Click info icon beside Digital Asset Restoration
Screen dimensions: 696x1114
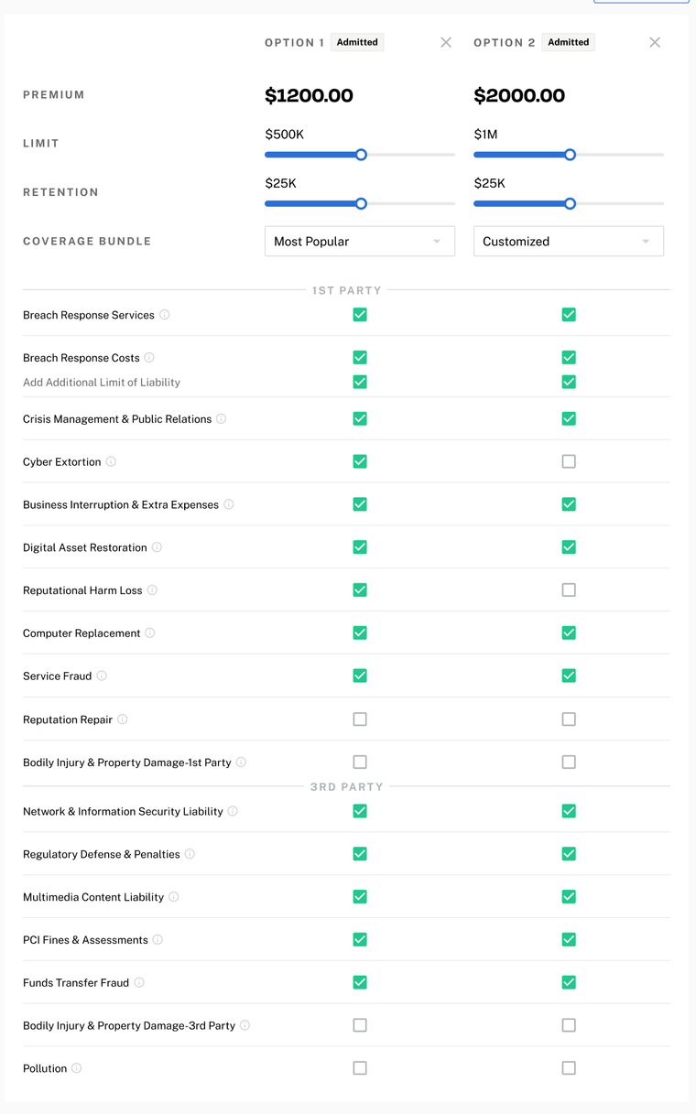pyautogui.click(x=157, y=547)
